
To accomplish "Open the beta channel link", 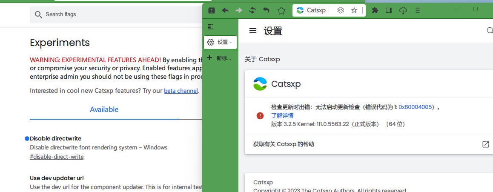I will tap(181, 91).
